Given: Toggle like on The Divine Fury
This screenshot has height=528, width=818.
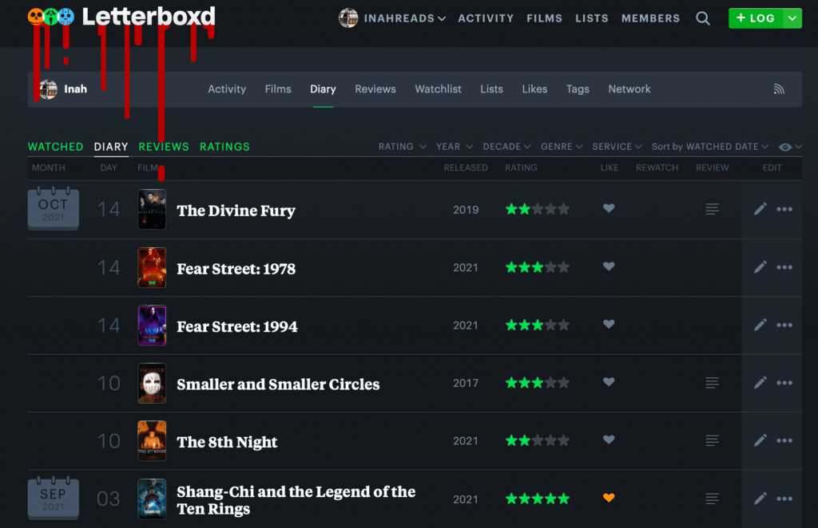Looking at the screenshot, I should tap(609, 208).
